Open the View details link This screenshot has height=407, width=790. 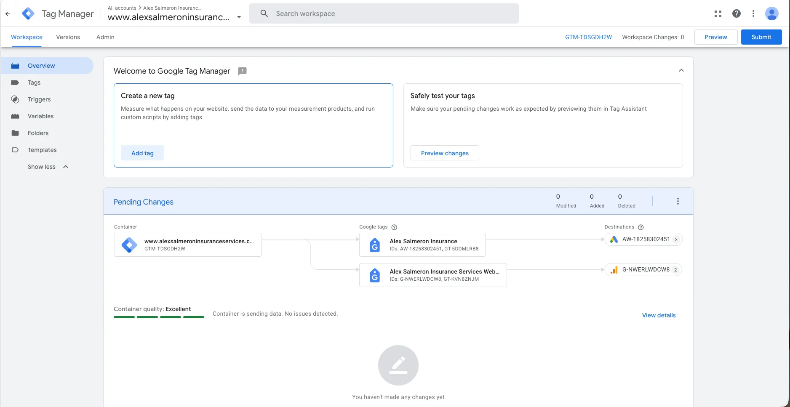[x=659, y=315]
